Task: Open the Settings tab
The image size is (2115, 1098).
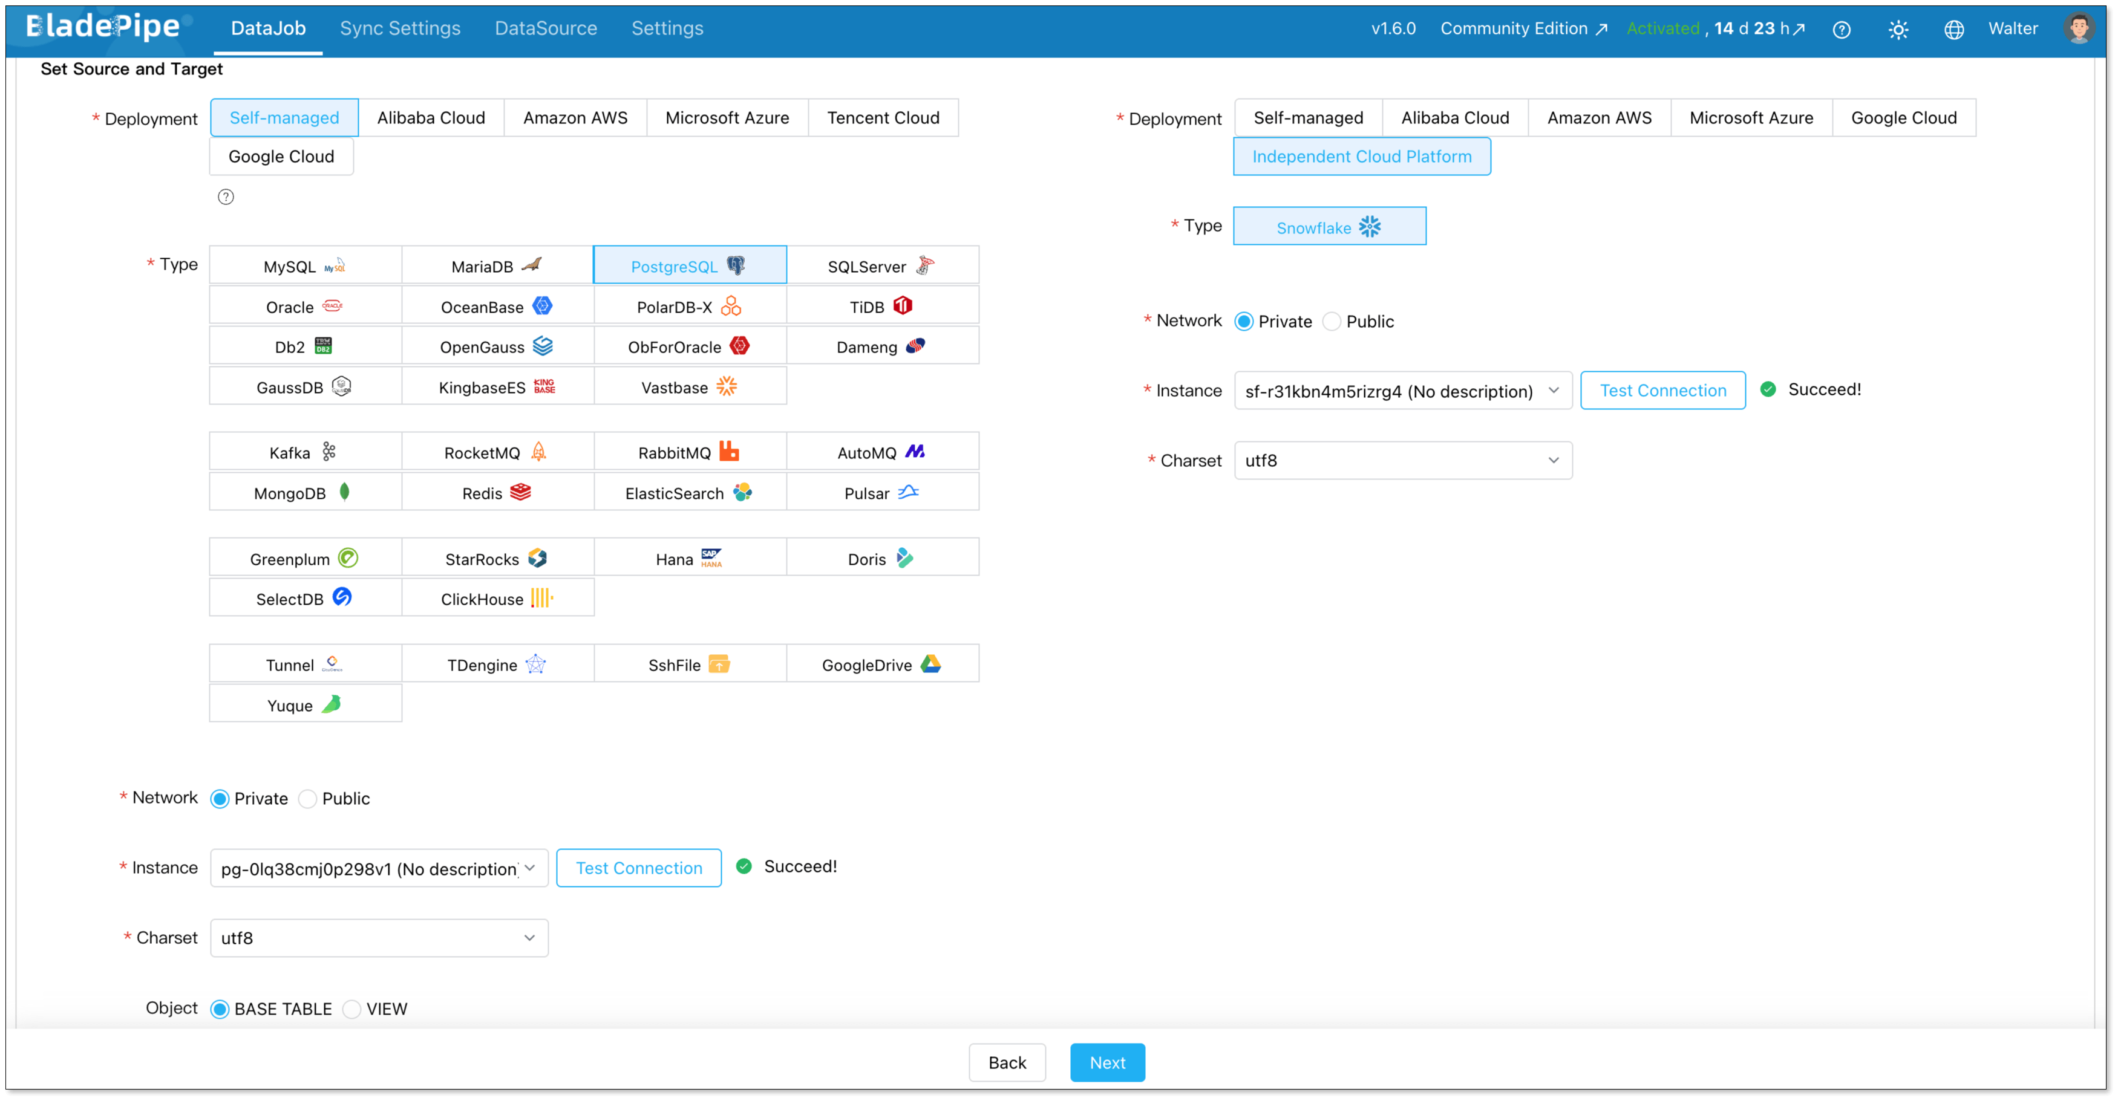Action: click(667, 28)
